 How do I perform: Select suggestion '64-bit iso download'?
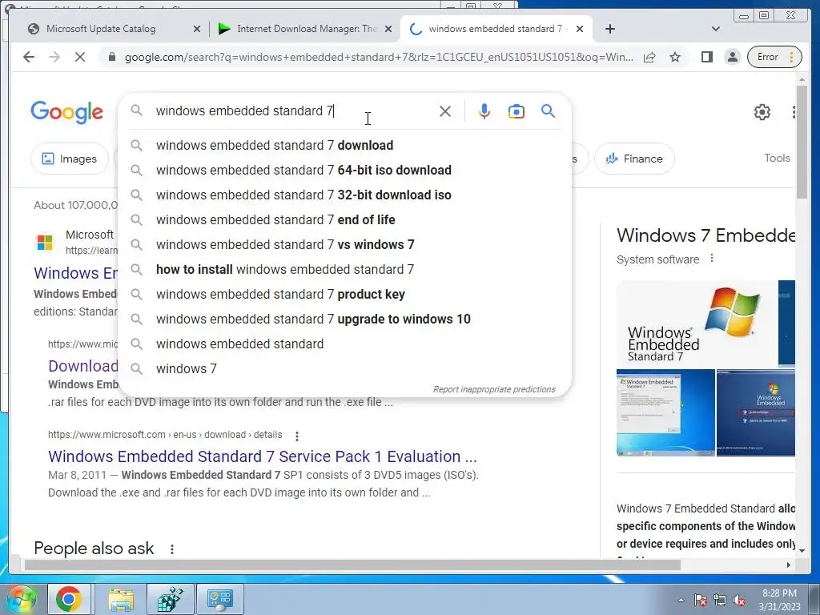[x=345, y=170]
